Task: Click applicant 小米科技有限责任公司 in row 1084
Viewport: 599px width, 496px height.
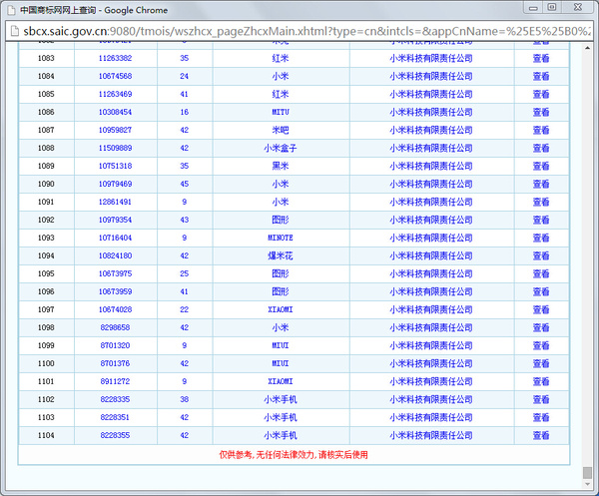Action: click(x=431, y=76)
